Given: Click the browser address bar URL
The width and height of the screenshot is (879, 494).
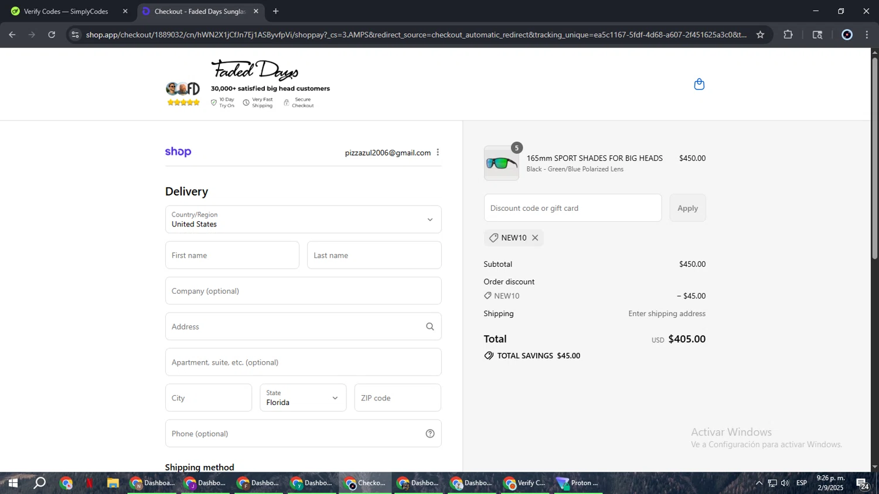Looking at the screenshot, I should [416, 35].
